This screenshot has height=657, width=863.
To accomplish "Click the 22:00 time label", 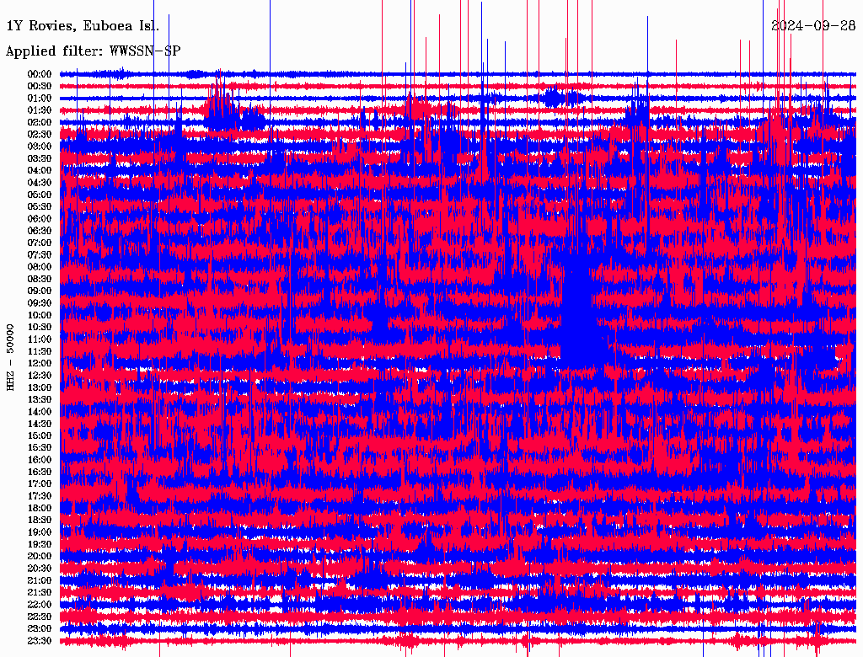I will tap(40, 604).
